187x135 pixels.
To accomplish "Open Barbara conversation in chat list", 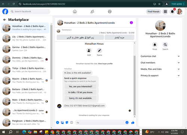I will click(25, 91).
